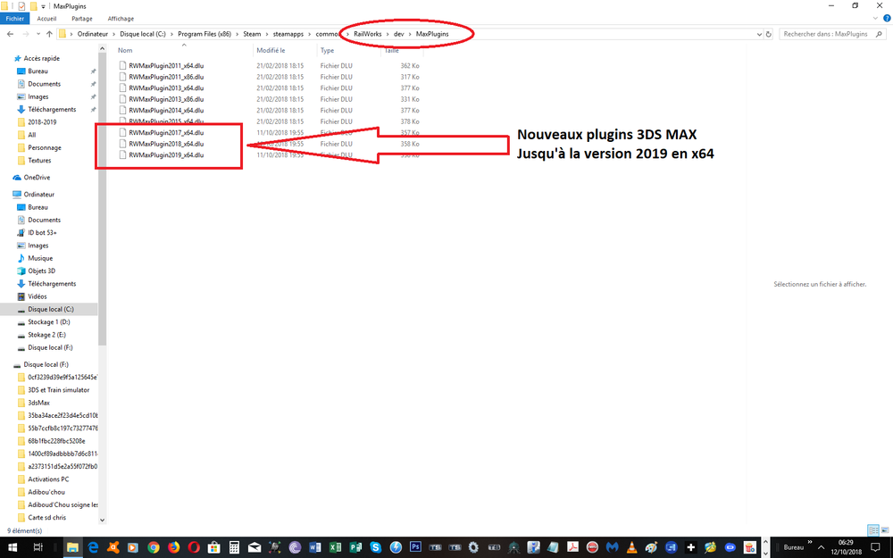The height and width of the screenshot is (558, 893).
Task: Select Stokage 2 (E:) drive
Action: click(x=46, y=335)
